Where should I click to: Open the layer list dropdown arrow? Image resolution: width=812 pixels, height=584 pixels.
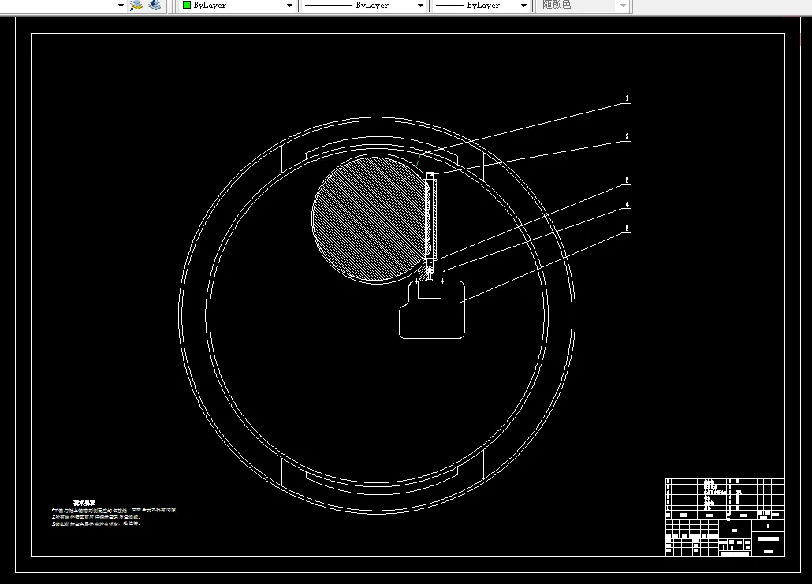121,6
